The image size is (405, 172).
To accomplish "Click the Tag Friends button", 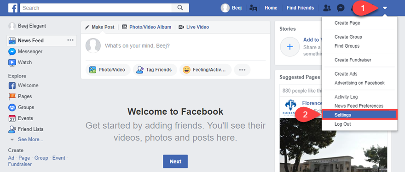I will click(x=155, y=70).
